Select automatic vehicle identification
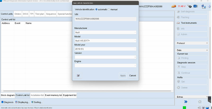Screen dimensions: 212x109 [96, 10]
